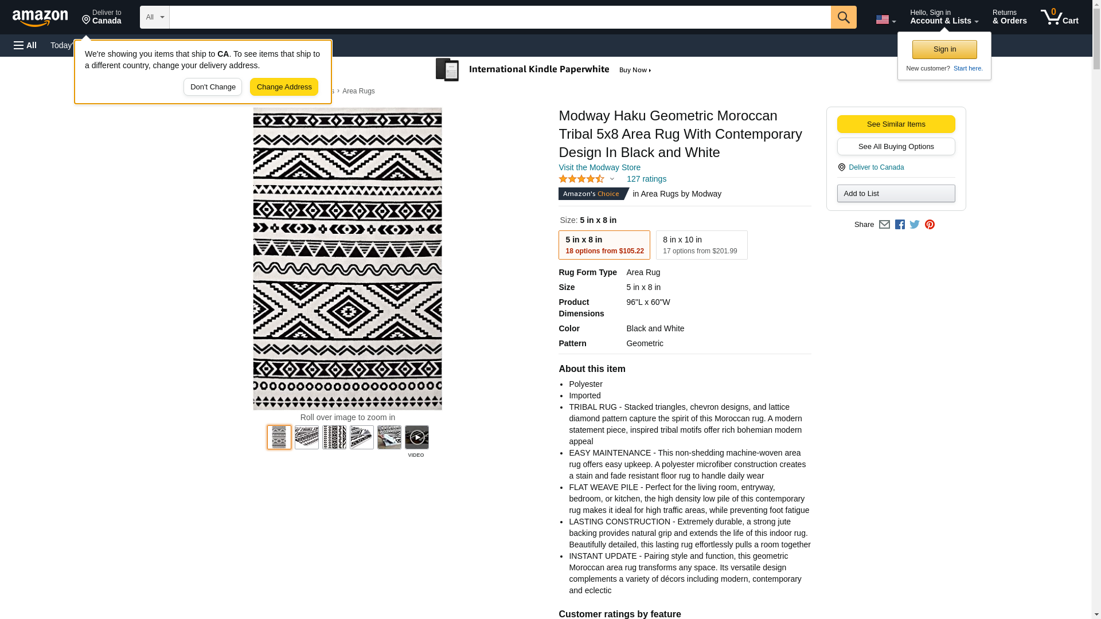Expand the Add to List dropdown
This screenshot has width=1101, height=619.
pos(896,194)
